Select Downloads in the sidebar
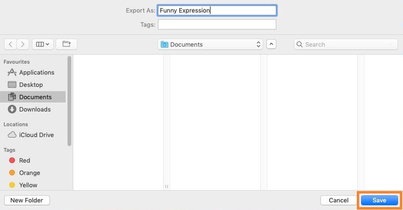 tap(33, 109)
